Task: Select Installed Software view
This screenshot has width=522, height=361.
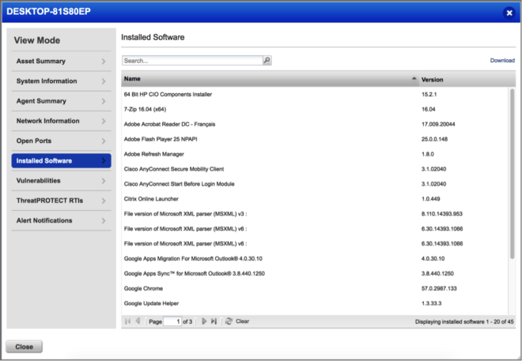Action: pos(61,161)
